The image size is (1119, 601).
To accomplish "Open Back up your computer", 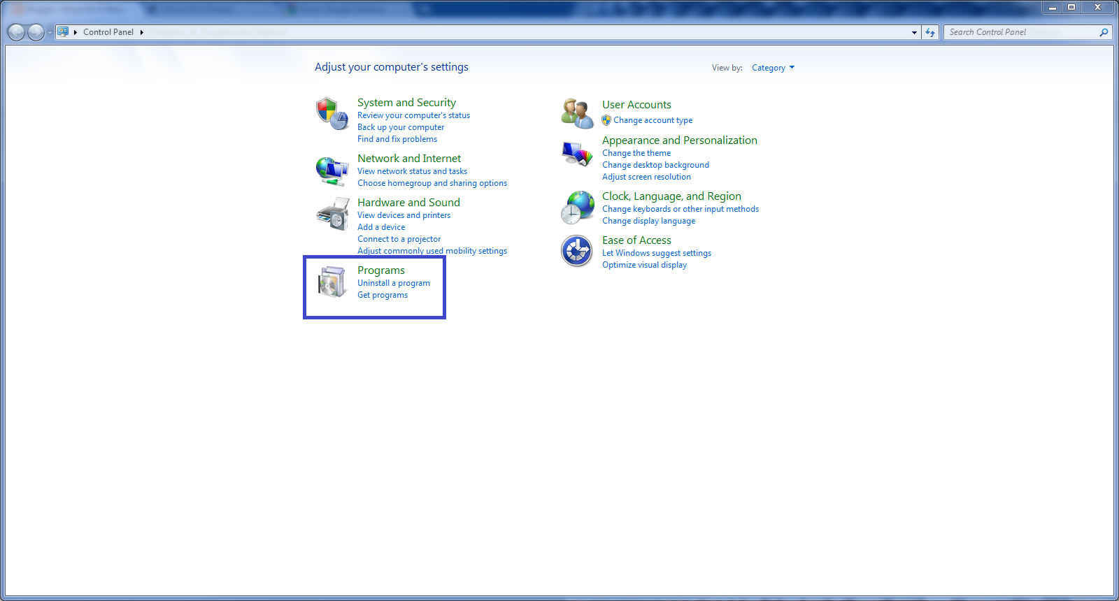I will [401, 127].
